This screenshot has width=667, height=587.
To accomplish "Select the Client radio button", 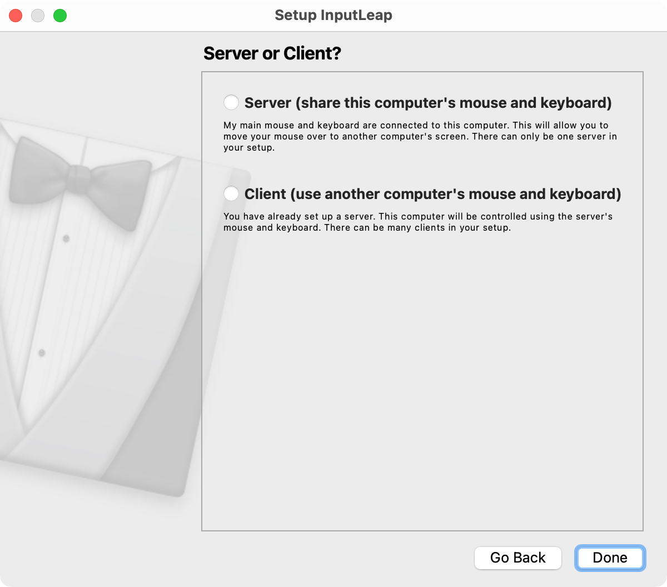I will pyautogui.click(x=231, y=193).
